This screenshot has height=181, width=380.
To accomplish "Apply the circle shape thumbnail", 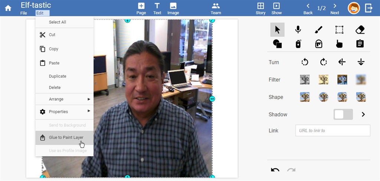I will pyautogui.click(x=324, y=97).
